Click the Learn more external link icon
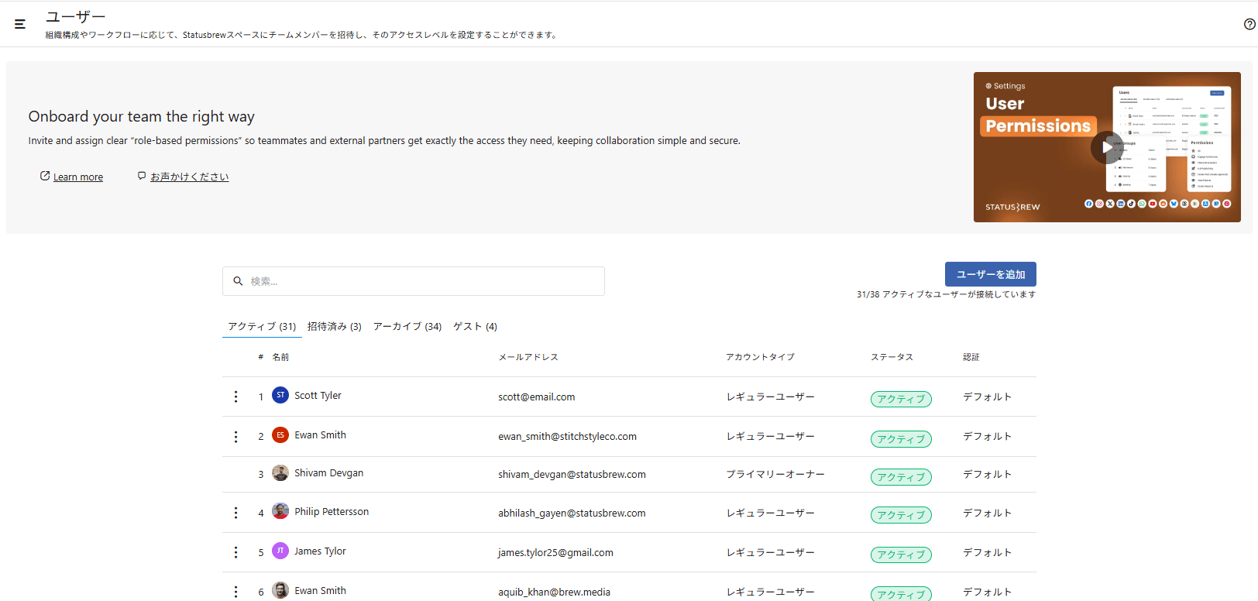This screenshot has height=601, width=1258. (45, 176)
